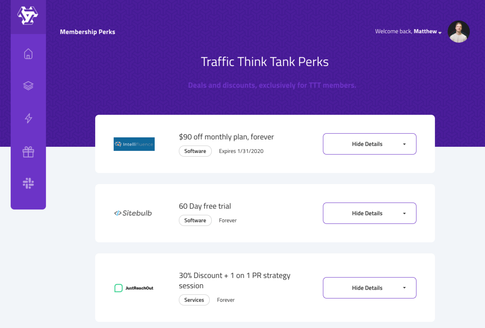Hide details for the Intellifluence perk
The width and height of the screenshot is (485, 328).
367,144
